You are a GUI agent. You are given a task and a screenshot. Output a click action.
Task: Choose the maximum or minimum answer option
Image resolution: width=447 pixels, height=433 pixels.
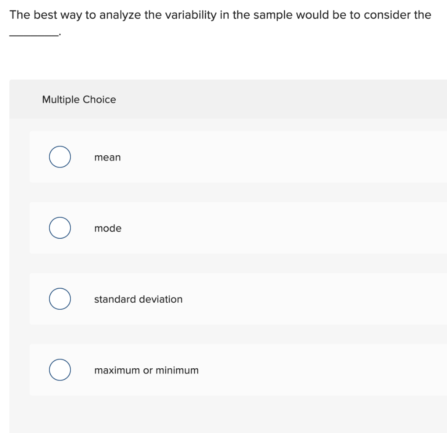pos(146,370)
